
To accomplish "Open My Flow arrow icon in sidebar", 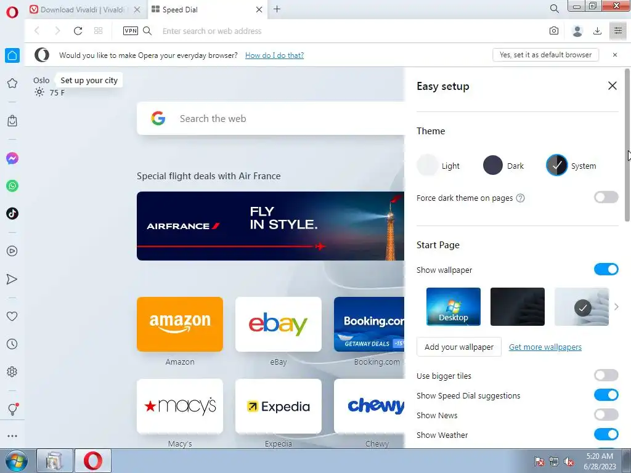I will tap(12, 279).
